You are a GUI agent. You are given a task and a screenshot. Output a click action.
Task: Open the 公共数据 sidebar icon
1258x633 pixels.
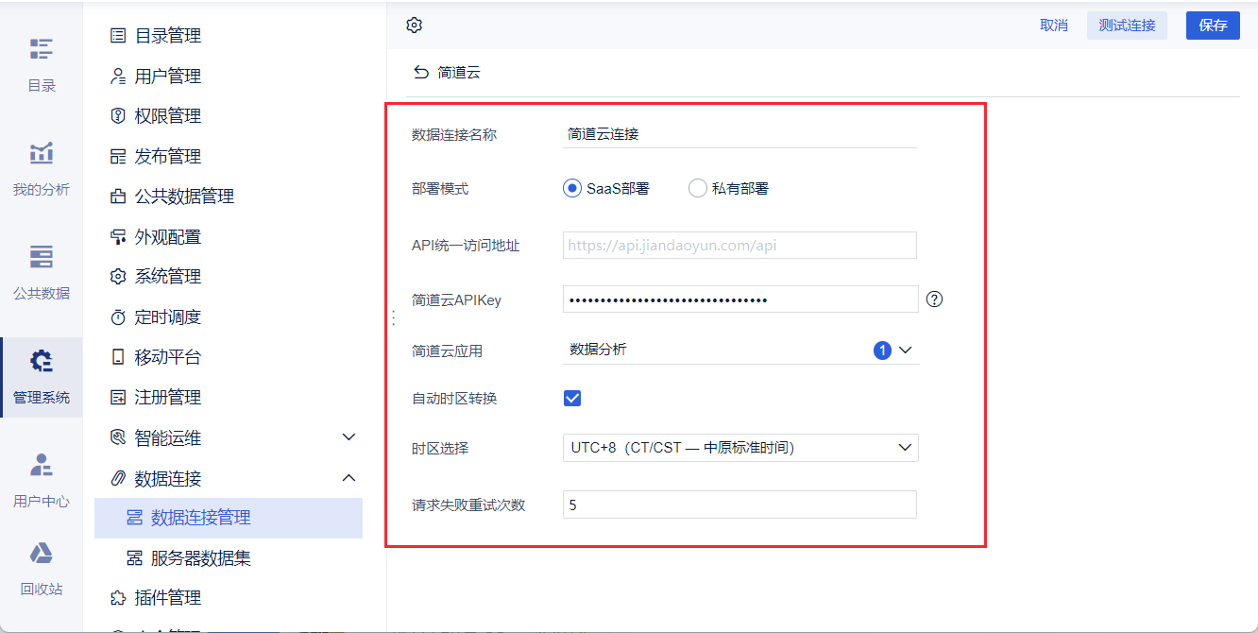[41, 256]
